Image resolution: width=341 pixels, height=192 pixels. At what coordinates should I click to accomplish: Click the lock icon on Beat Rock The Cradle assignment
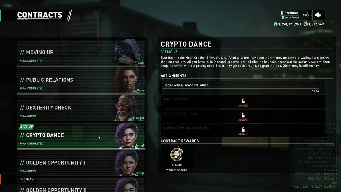pyautogui.click(x=243, y=129)
